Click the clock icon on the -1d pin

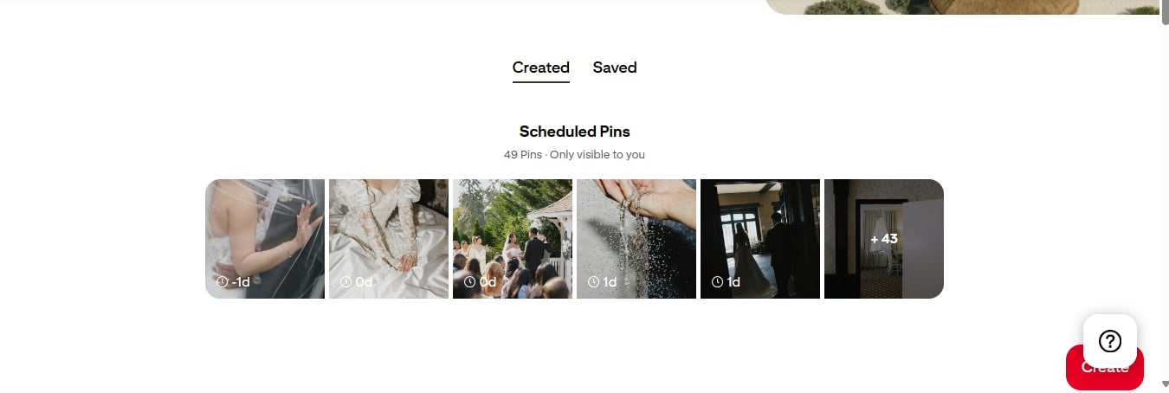222,282
